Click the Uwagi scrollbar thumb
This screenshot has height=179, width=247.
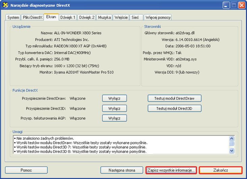(231, 143)
